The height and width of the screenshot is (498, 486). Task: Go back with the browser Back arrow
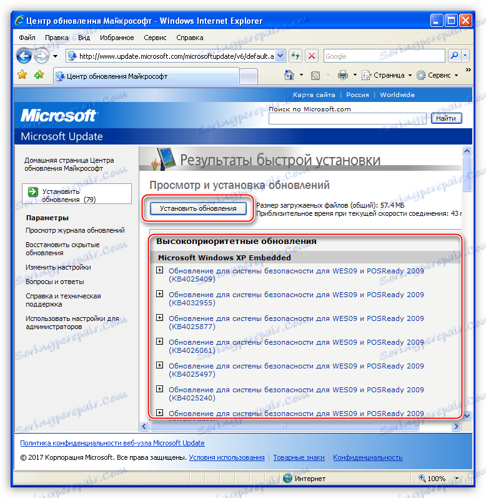(x=24, y=56)
